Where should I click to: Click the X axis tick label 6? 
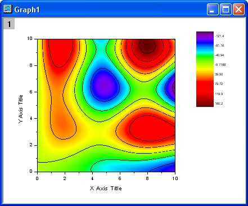point(120,178)
